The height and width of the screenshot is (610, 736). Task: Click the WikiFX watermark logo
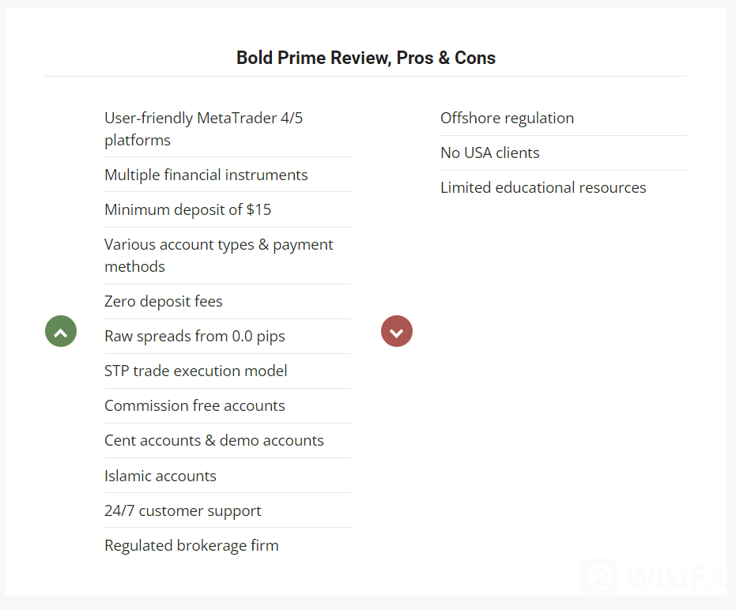tap(599, 577)
